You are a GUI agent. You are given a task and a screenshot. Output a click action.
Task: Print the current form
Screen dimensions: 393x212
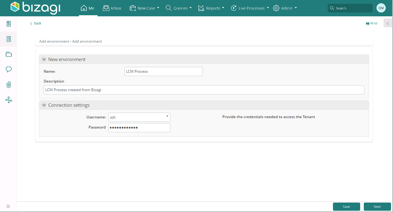click(372, 23)
